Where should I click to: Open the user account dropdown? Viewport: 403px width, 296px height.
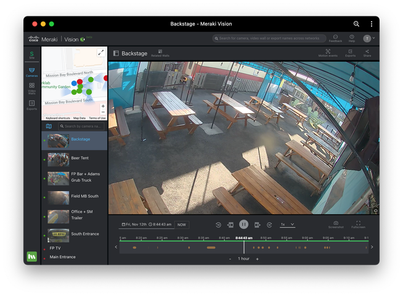368,38
